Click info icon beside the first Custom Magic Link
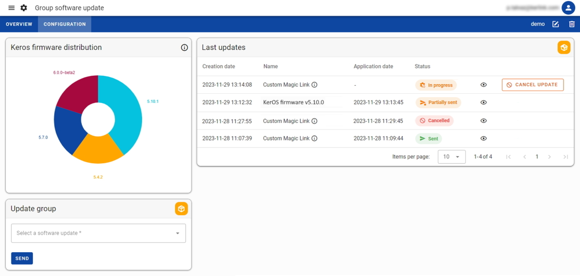 point(314,85)
